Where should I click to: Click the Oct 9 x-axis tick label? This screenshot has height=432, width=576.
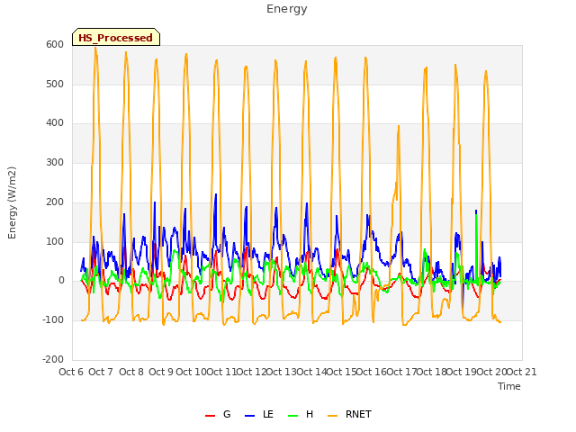point(161,372)
